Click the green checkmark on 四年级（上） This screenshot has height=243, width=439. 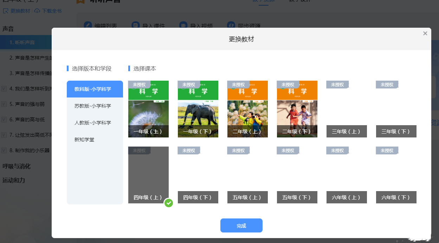click(x=169, y=203)
